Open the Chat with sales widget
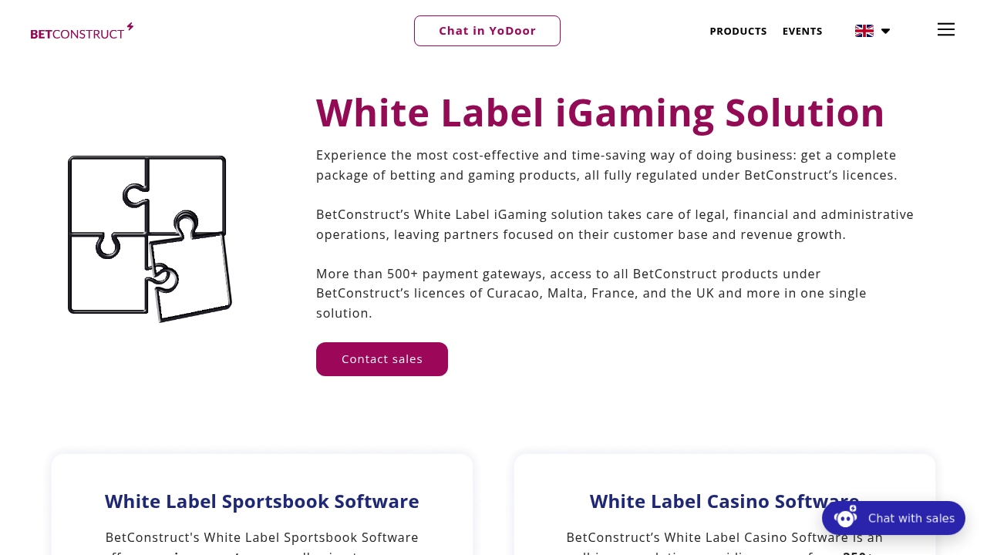The image size is (987, 555). coord(893,517)
